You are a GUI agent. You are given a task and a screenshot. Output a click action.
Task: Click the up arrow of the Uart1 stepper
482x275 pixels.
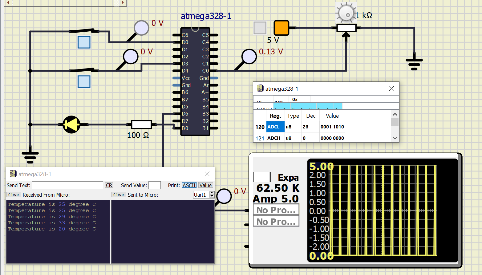[x=212, y=193]
